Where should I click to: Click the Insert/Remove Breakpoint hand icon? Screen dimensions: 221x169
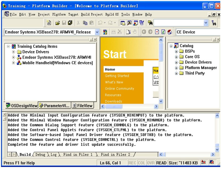[x=135, y=32]
